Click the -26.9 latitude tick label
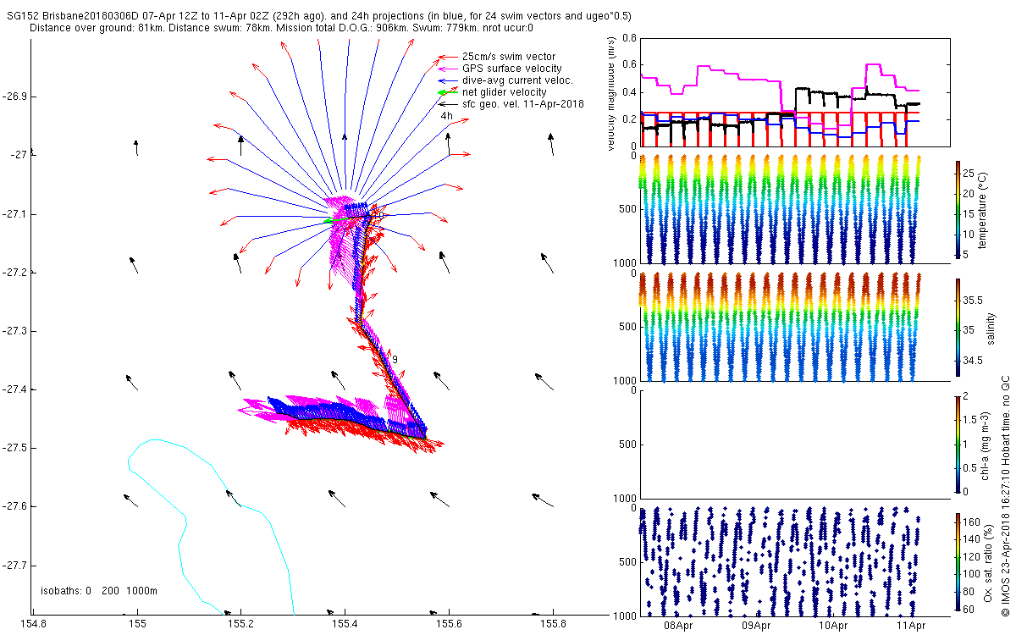 coord(14,97)
